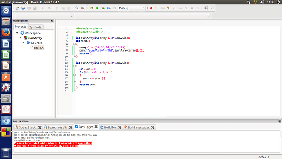
Task: Collapse the Workspace tree node
Action: (17, 33)
